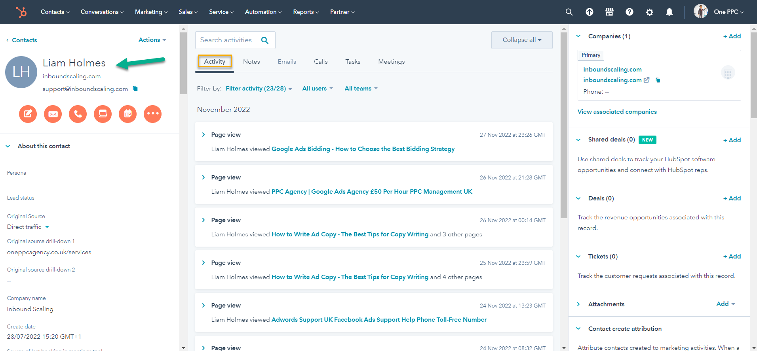The width and height of the screenshot is (757, 351).
Task: Click the LH contact avatar
Action: coord(21,72)
